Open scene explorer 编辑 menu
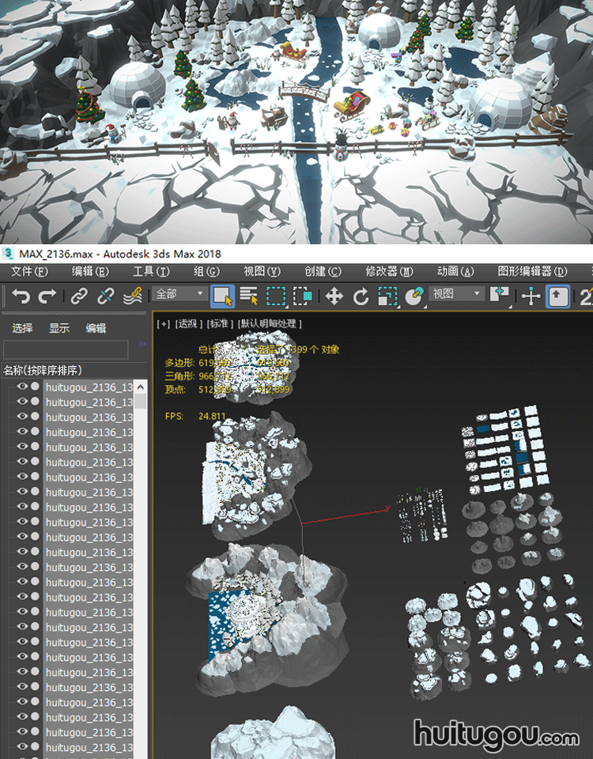This screenshot has height=759, width=593. click(x=96, y=327)
